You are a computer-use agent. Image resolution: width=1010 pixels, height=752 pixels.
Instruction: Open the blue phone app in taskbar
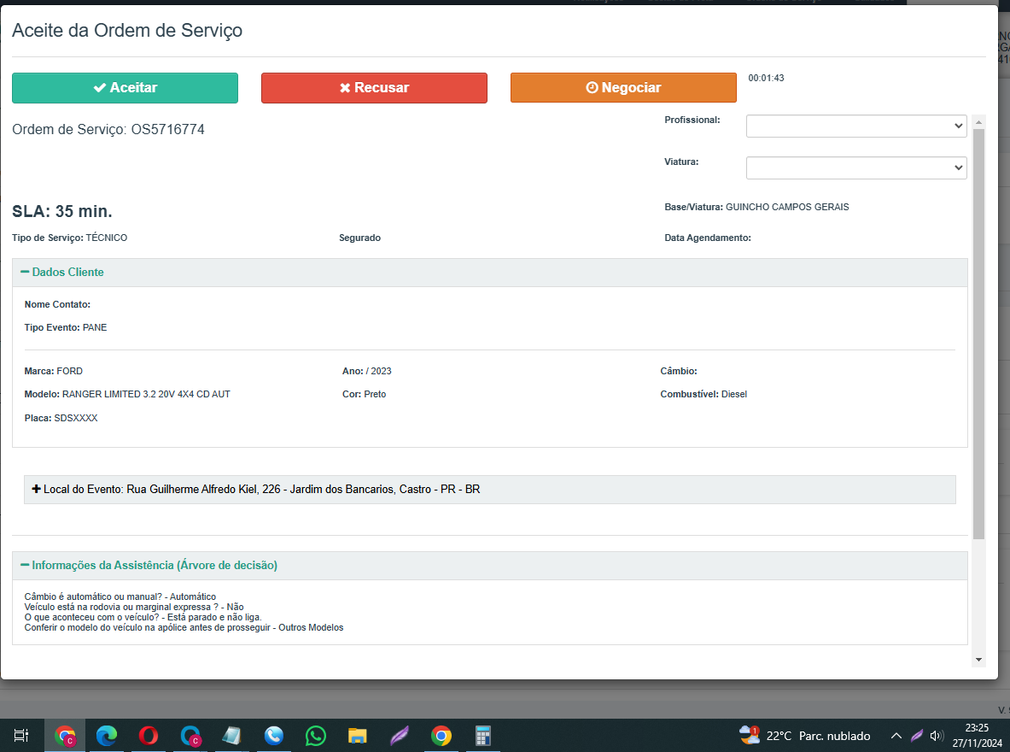[x=274, y=735]
